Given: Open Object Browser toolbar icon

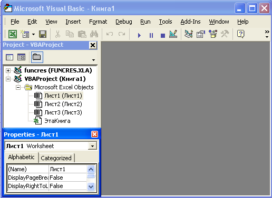Looking at the screenshot, I should click(213, 34).
